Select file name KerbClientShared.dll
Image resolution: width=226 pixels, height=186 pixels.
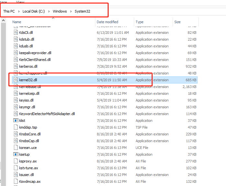click(x=35, y=60)
